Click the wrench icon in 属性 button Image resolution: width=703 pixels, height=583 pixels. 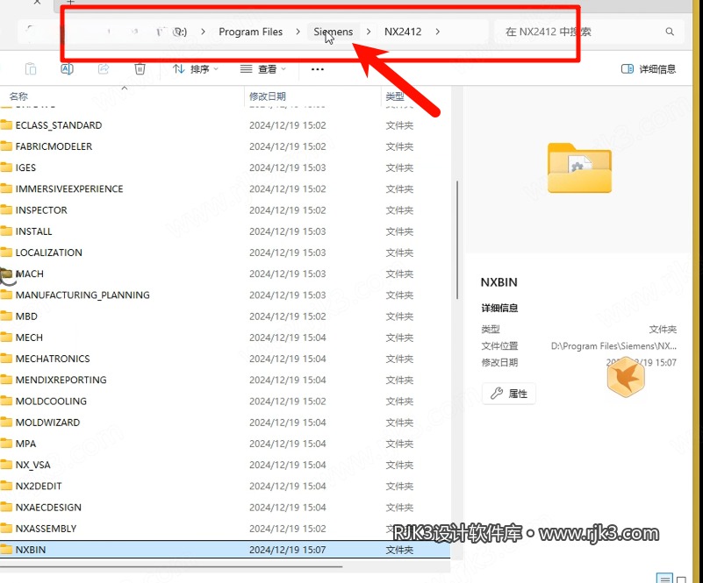click(x=497, y=394)
